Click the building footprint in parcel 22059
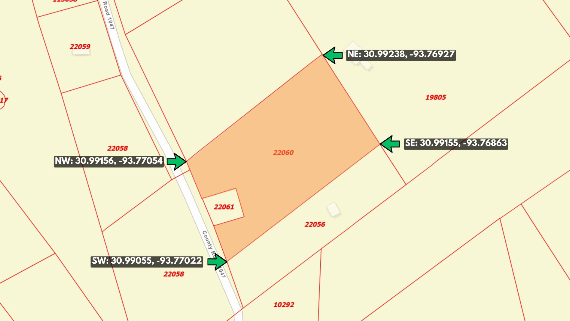 coord(81,53)
